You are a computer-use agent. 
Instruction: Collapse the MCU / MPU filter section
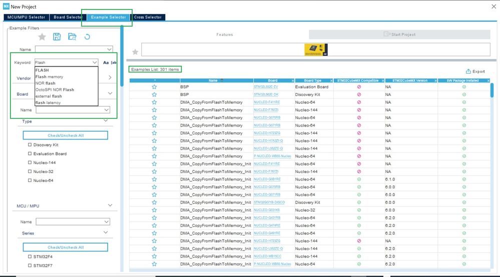(110, 205)
